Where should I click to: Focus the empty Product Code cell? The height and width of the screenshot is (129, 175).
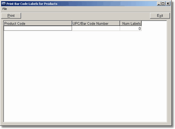(38, 28)
